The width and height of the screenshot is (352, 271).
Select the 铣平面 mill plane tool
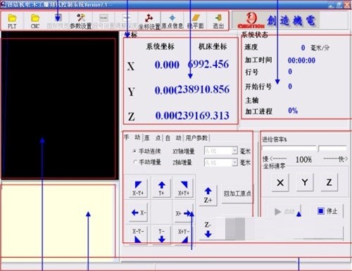195,21
